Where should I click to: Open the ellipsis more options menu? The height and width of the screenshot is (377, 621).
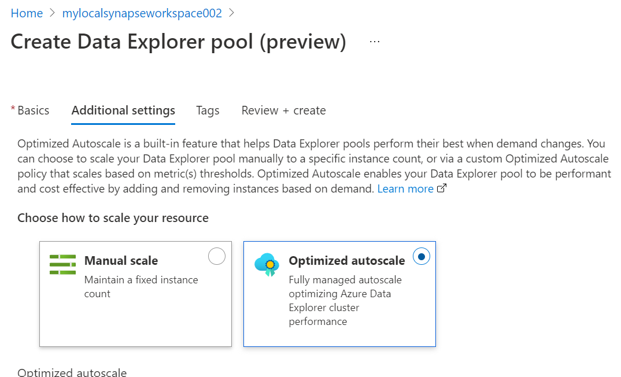point(375,42)
